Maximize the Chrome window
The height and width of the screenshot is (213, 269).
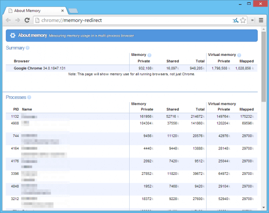[249, 4]
